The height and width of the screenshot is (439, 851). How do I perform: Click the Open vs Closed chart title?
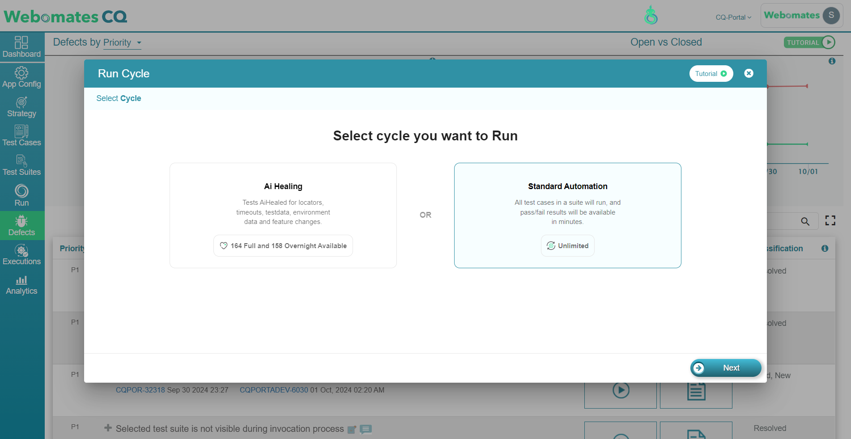point(666,42)
